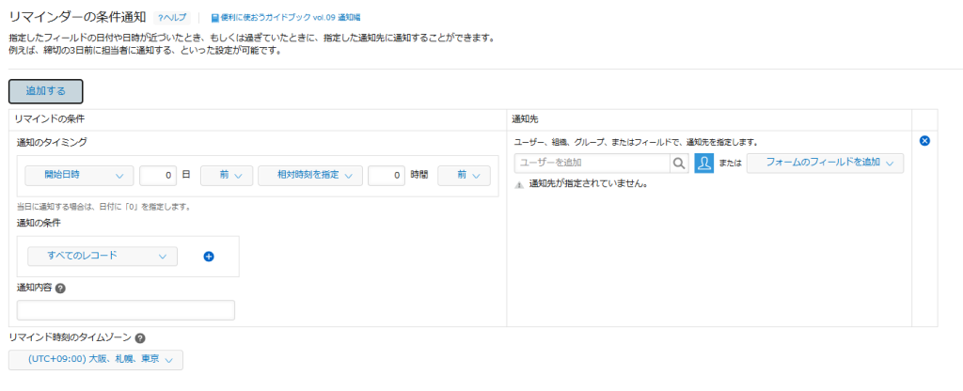The width and height of the screenshot is (963, 391).
Task: Expand the 開始日時 field dropdown
Action: point(79,175)
